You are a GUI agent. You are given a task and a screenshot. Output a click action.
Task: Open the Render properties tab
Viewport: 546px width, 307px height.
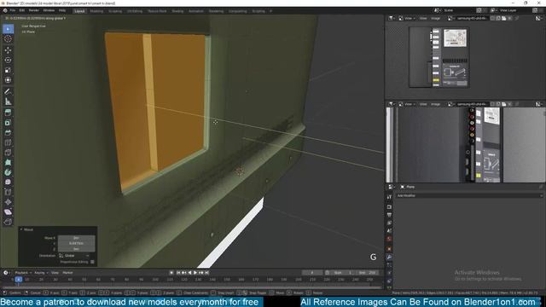[389, 206]
